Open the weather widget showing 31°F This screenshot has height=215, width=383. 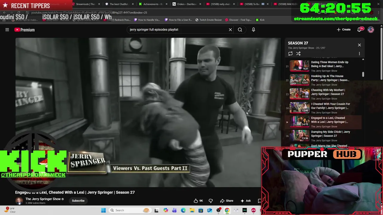pyautogui.click(x=10, y=210)
